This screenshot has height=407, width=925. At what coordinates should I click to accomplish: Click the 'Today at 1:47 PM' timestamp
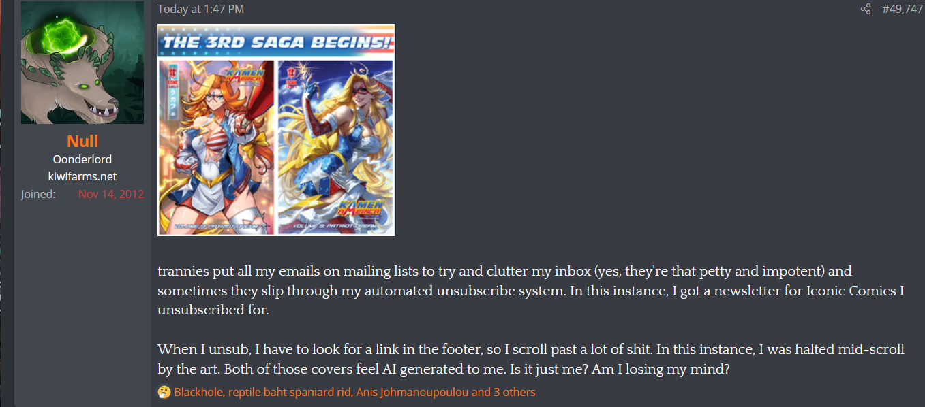pos(200,9)
